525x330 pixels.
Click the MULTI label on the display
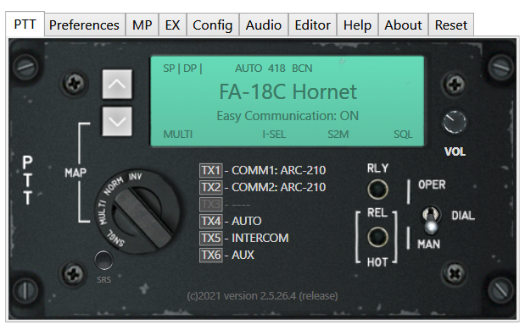coord(178,135)
